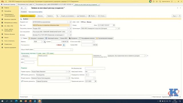Open the calculator icon in 'Сумма НДС' field
Screen dimensions: 183x103
[97, 45]
